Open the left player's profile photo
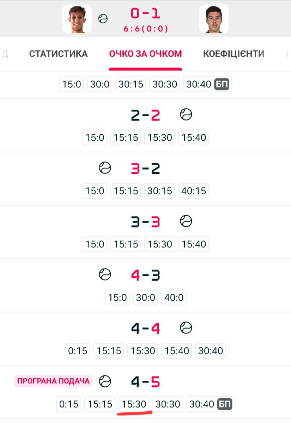 (x=77, y=19)
